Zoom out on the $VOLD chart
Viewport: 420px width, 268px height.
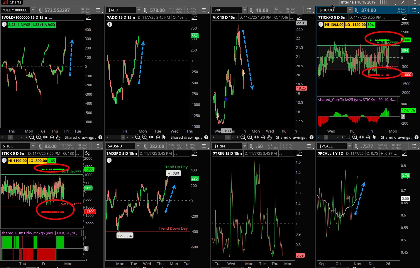click(32, 137)
